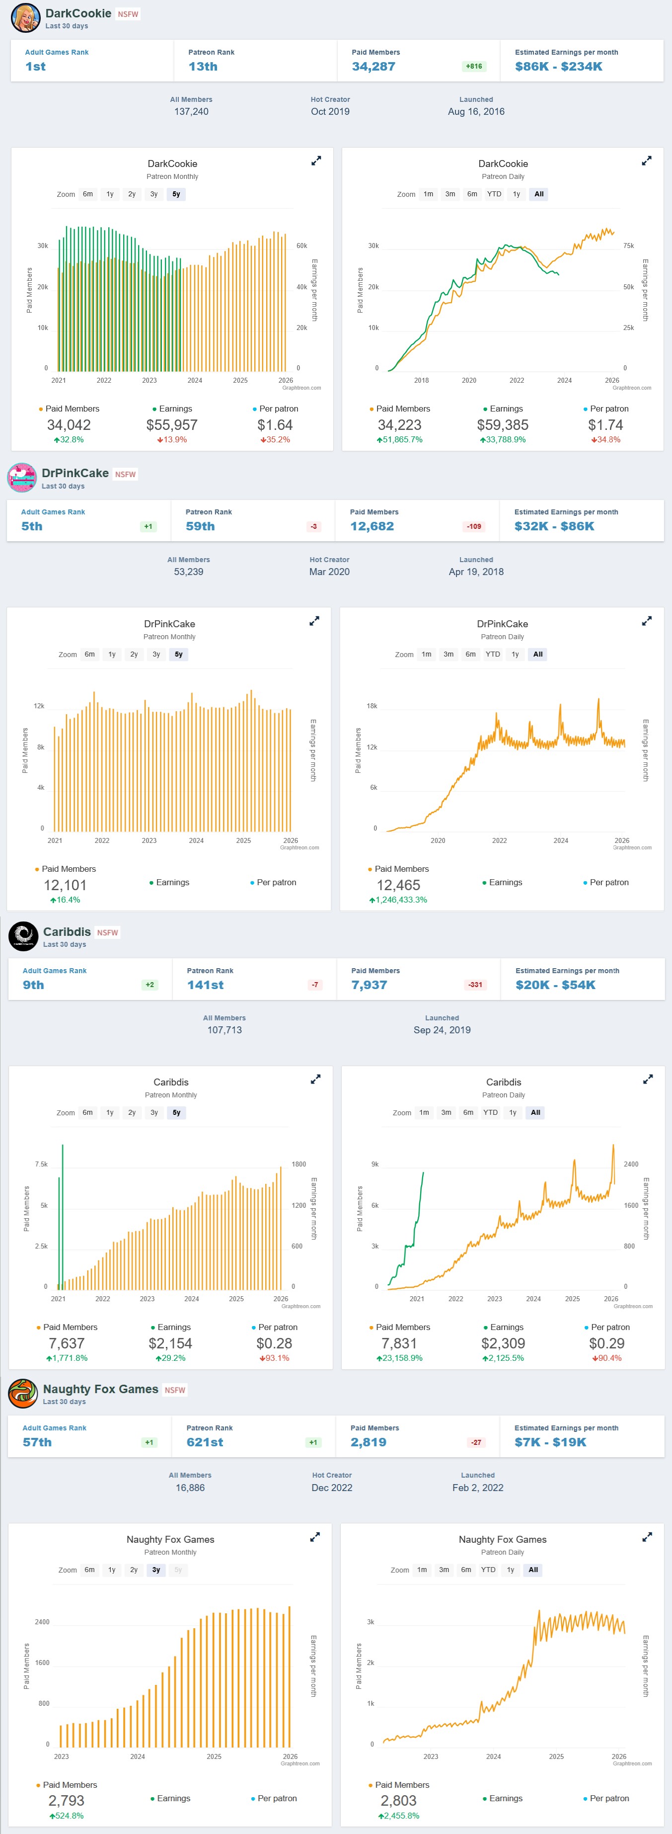
Task: Select 3y zoom on Caribdis Monthly chart
Action: pos(154,1113)
